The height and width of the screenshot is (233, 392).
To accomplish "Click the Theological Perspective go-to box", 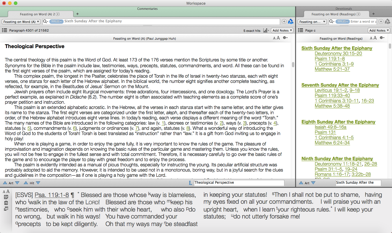I will coord(239,183).
